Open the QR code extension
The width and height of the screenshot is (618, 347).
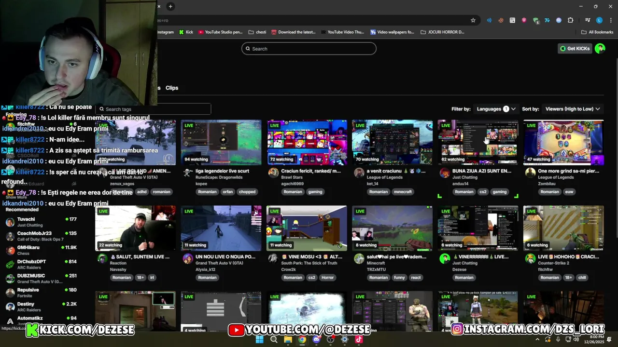pyautogui.click(x=512, y=20)
